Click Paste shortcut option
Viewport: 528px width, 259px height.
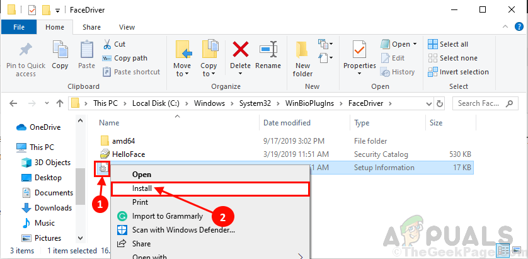click(x=131, y=72)
